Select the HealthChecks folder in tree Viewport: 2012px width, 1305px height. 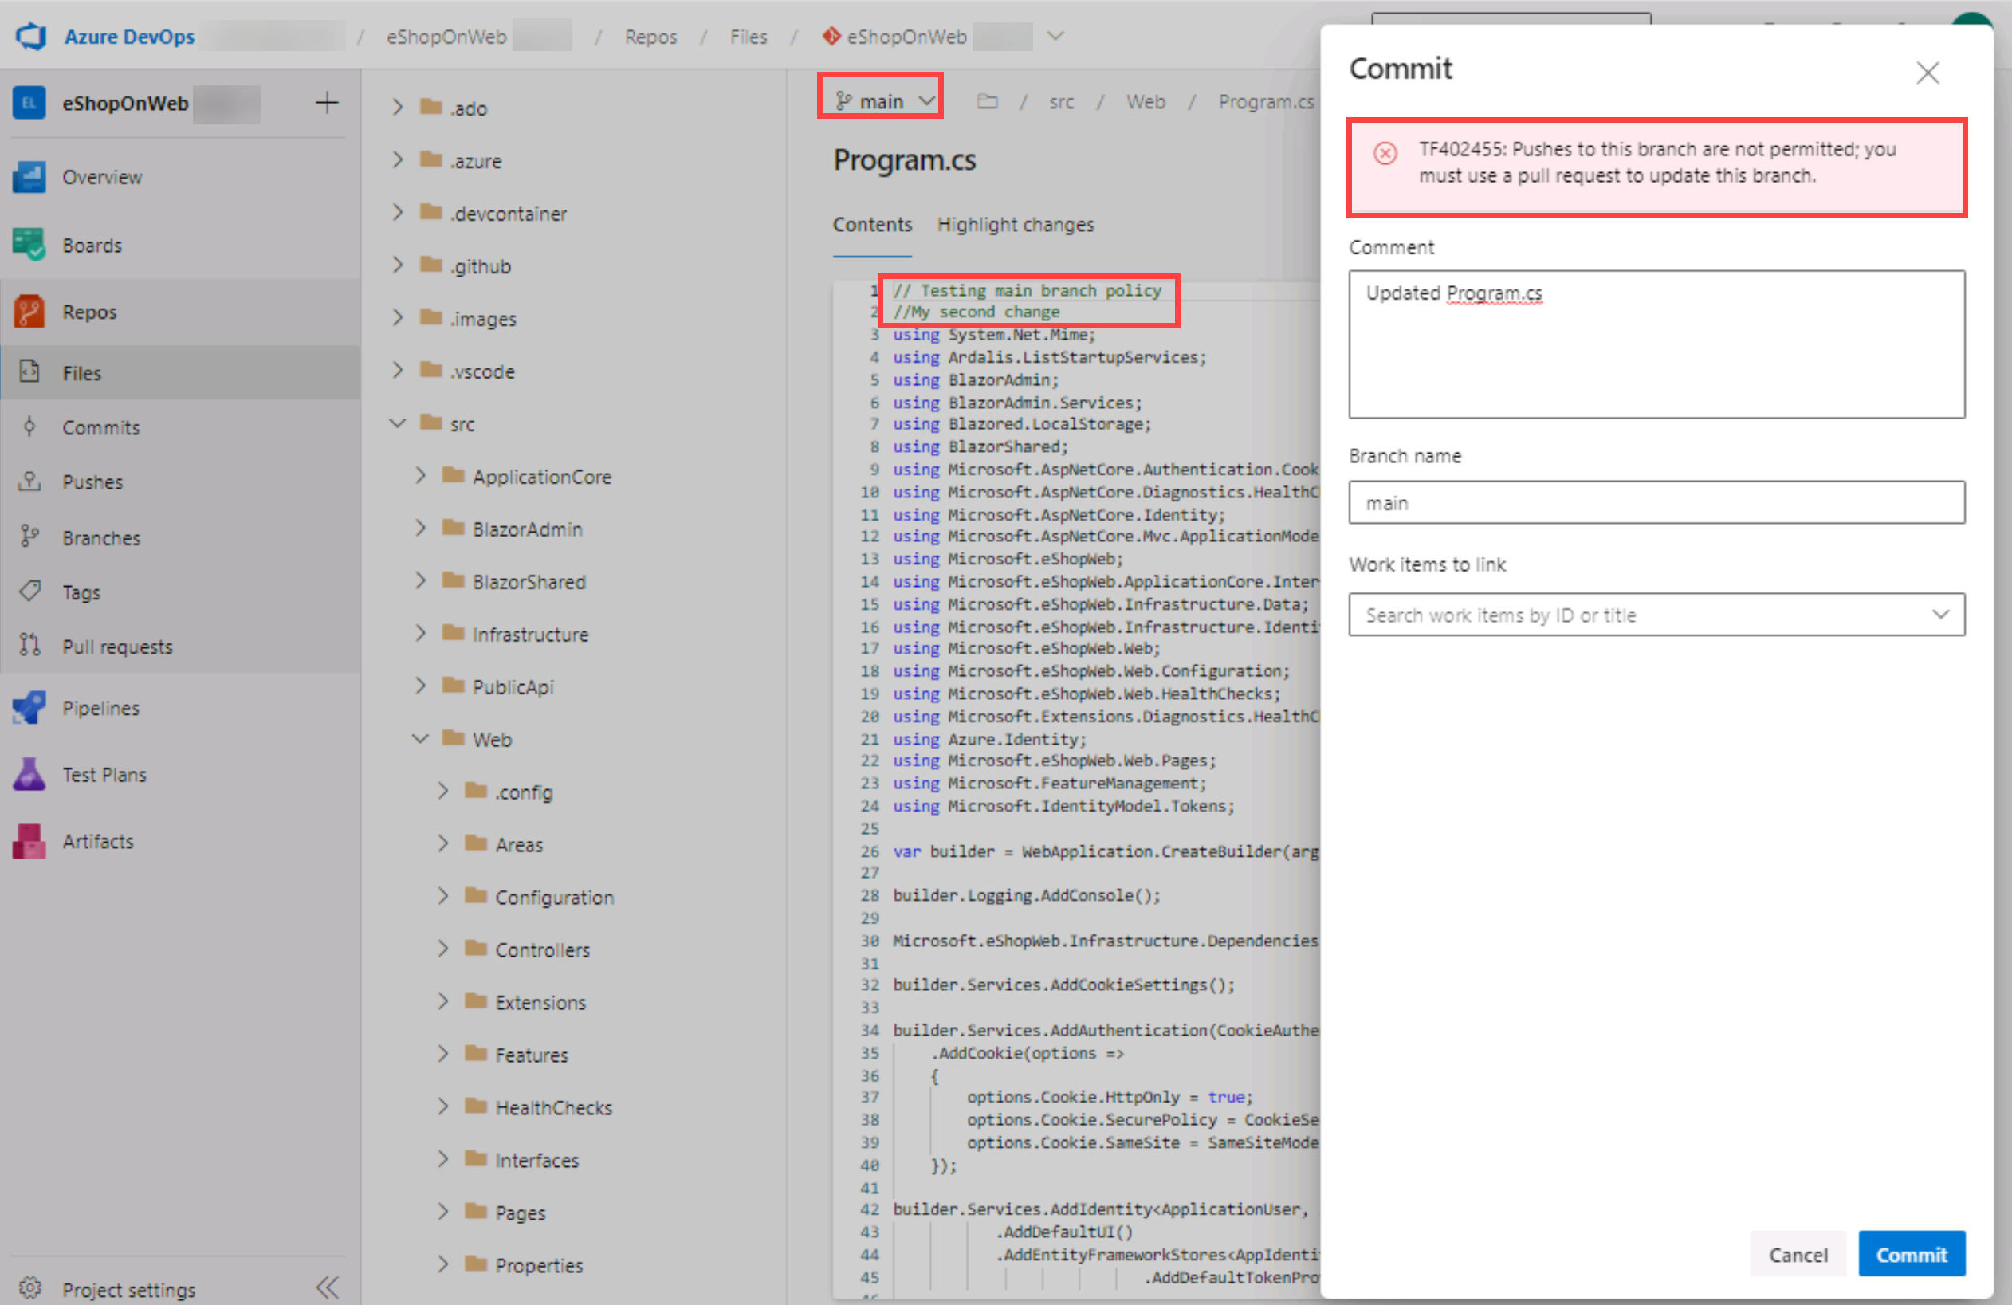553,1107
